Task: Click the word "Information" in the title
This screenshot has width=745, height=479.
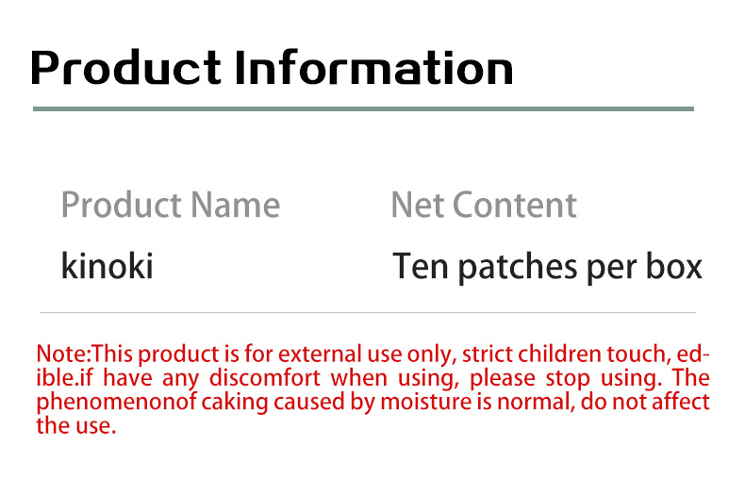Action: (373, 68)
